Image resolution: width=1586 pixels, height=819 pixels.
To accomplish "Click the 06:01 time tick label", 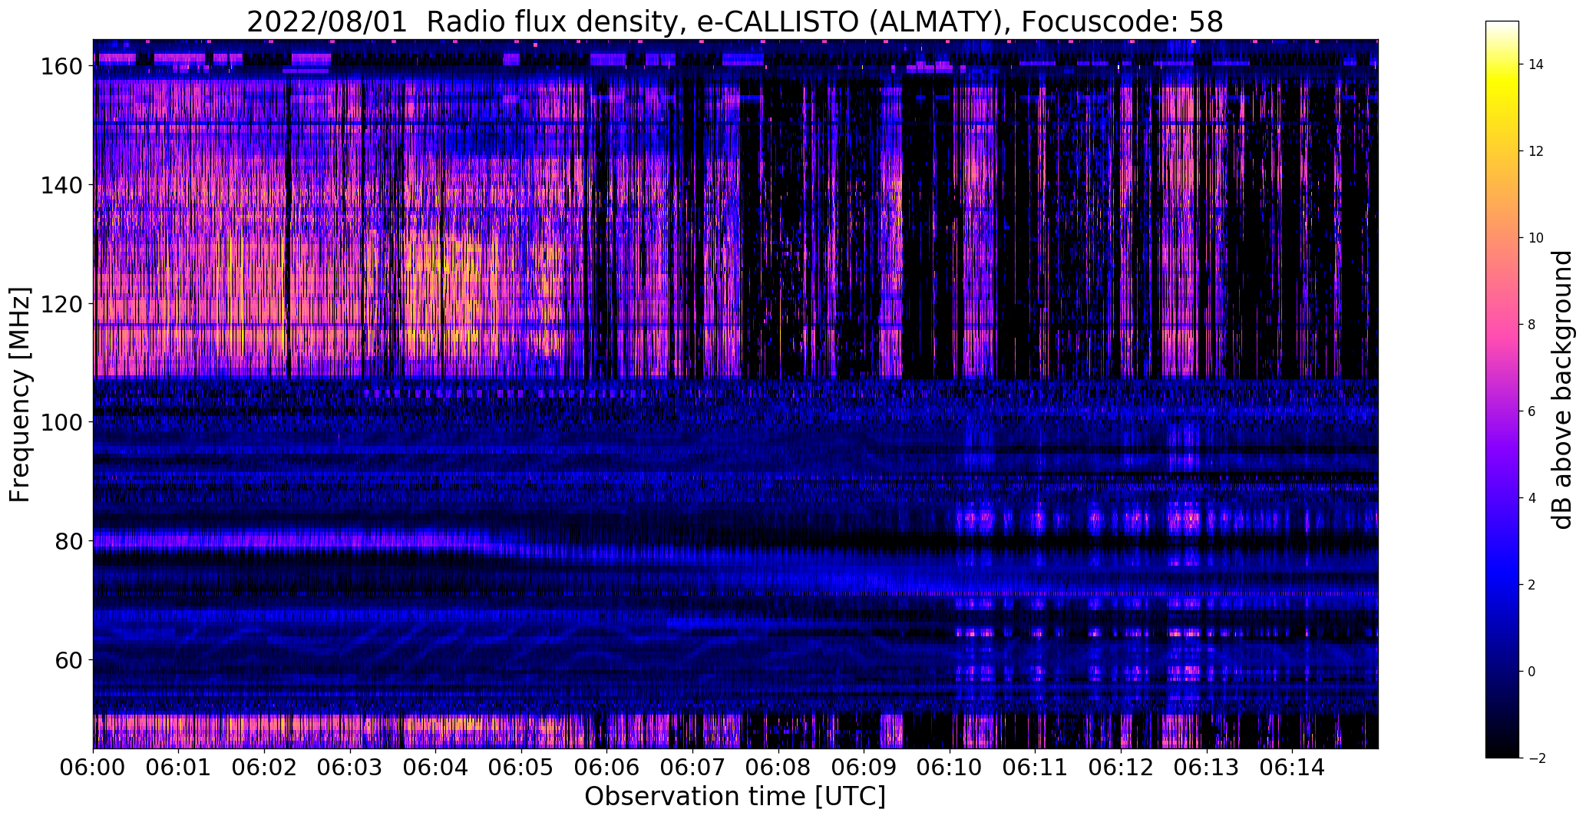I will coord(179,767).
